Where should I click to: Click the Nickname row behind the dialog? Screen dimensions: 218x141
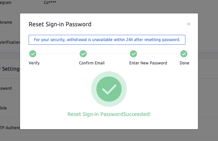pos(6,22)
